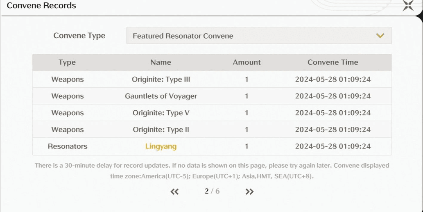Click the Originite: Type II entry
This screenshot has width=423, height=212.
point(161,130)
